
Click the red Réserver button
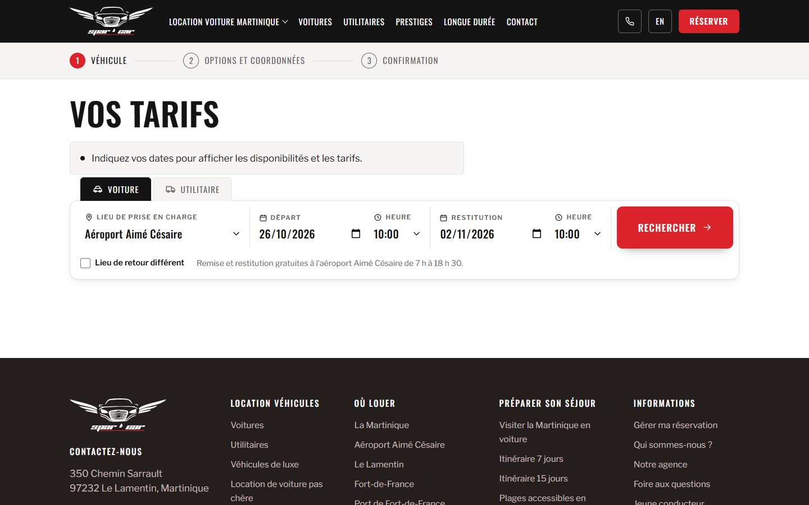pyautogui.click(x=709, y=21)
